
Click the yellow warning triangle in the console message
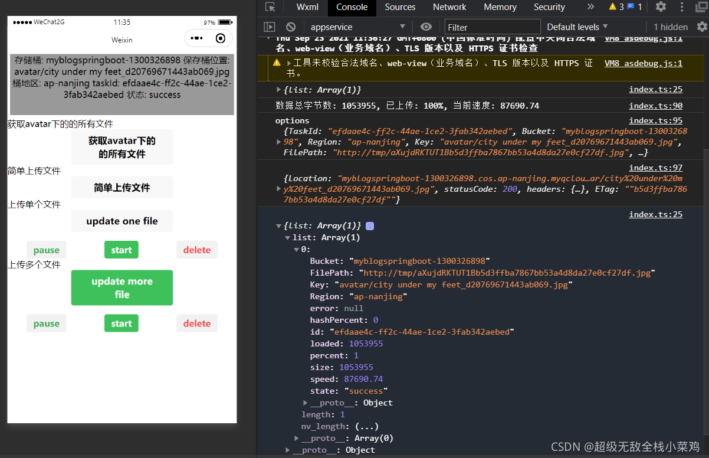pyautogui.click(x=277, y=63)
